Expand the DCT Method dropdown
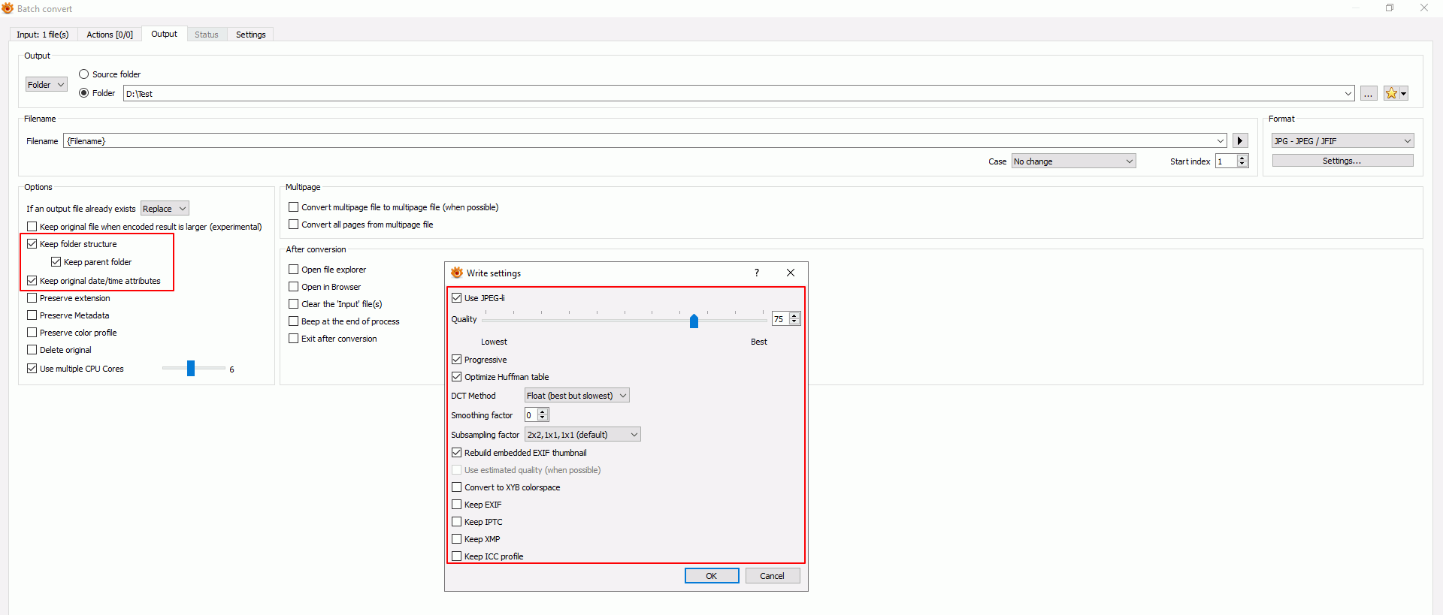This screenshot has width=1443, height=615. pos(576,396)
